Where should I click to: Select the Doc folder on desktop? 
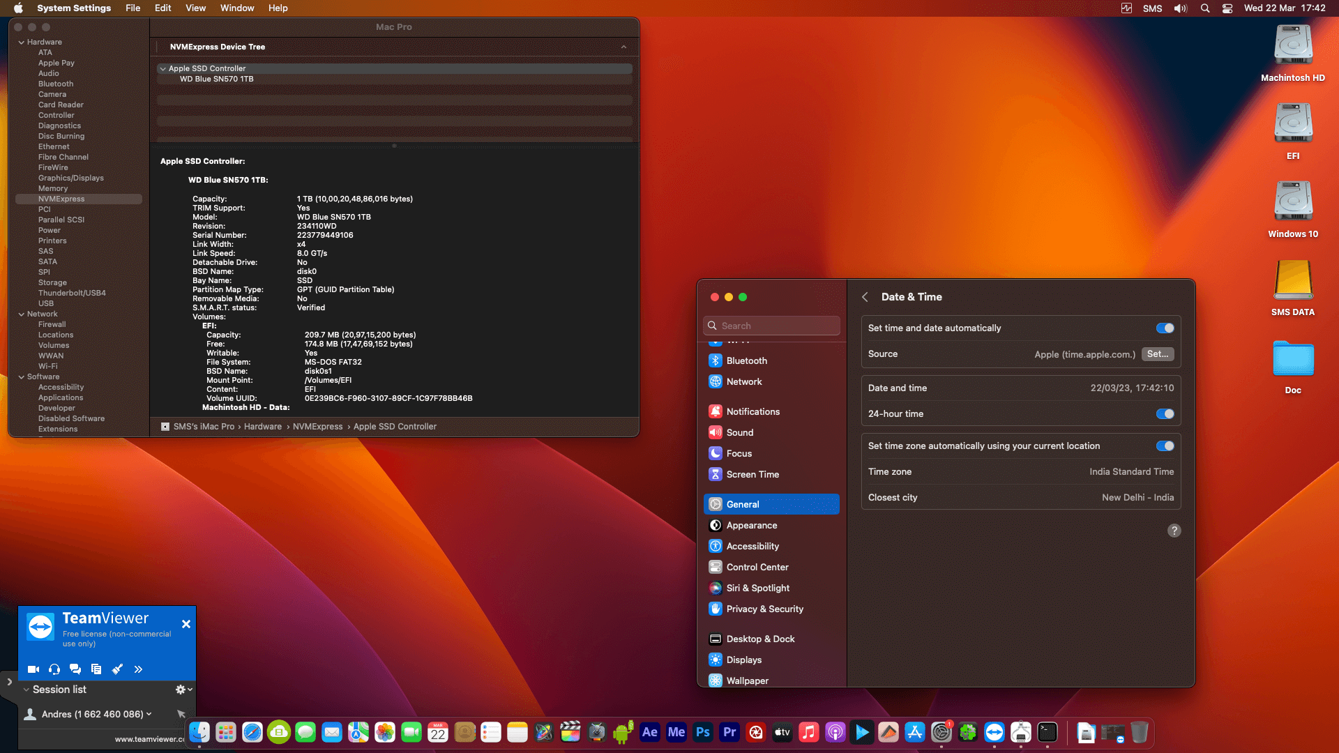point(1293,358)
